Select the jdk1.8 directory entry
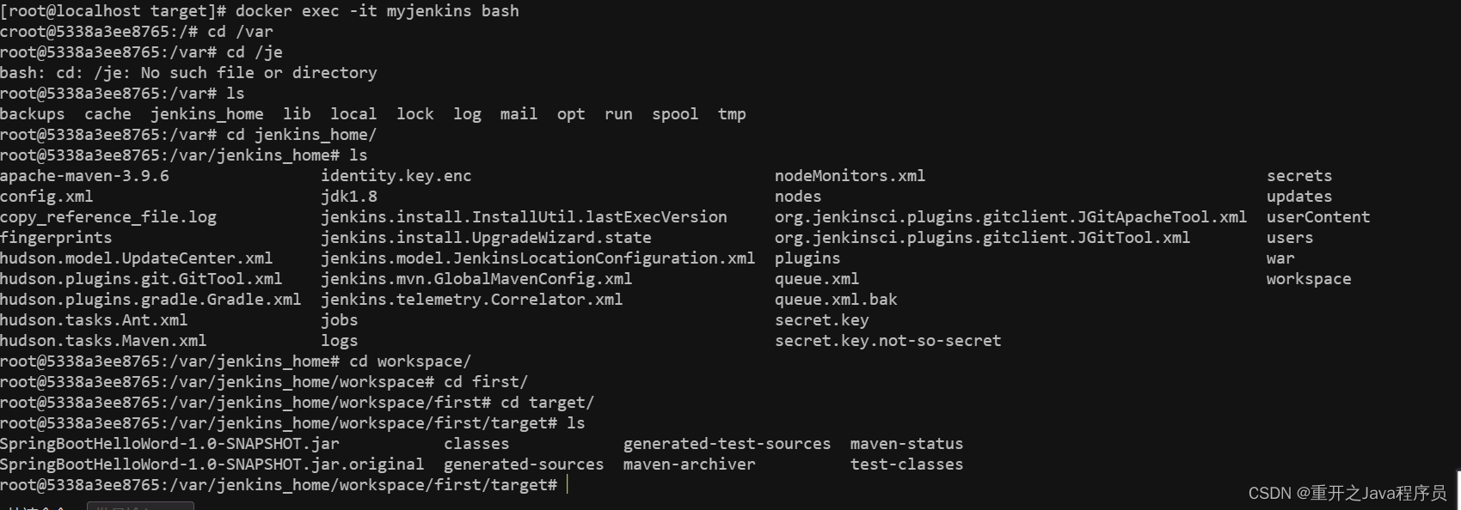Screen dimensions: 1461x510 pos(349,197)
